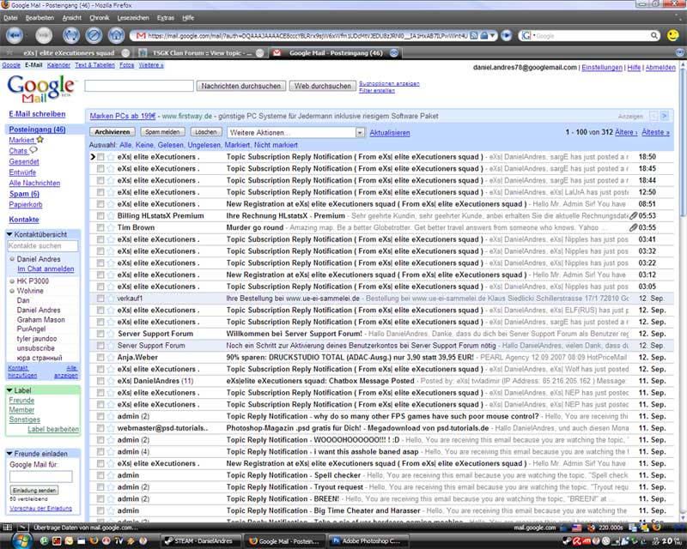687x549 pixels.
Task: Open the Spam (6) folder link
Action: (23, 193)
